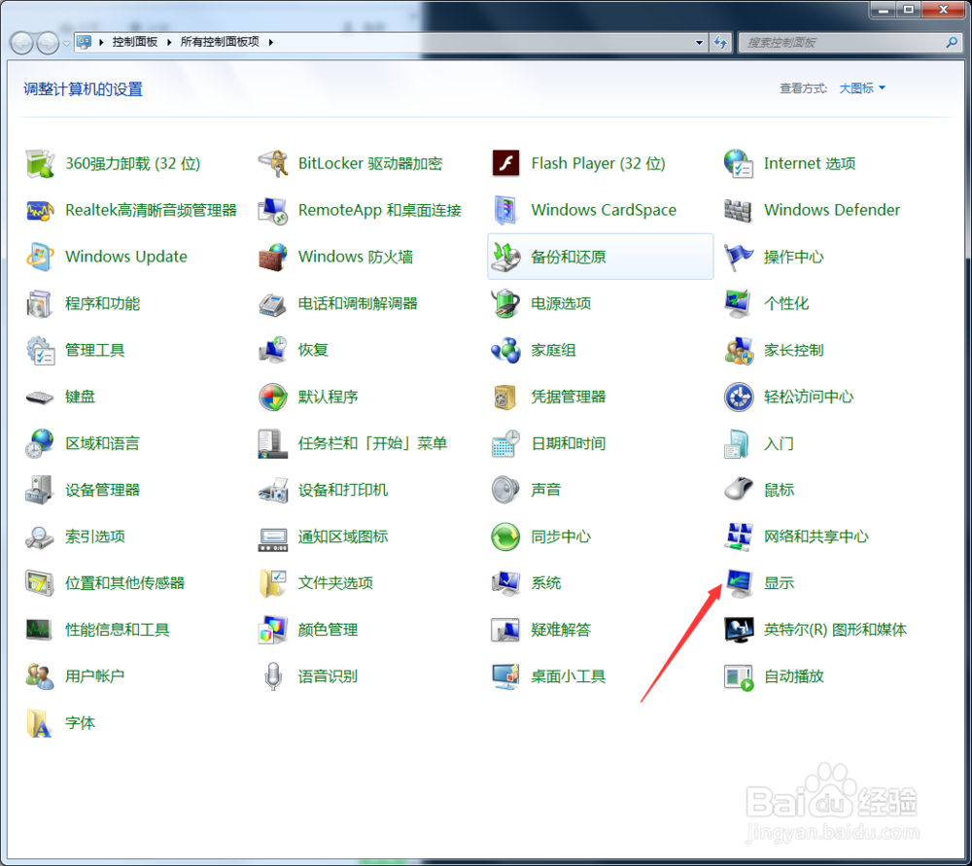Image resolution: width=972 pixels, height=866 pixels.
Task: Open the recent pages dropdown arrow
Action: click(66, 44)
